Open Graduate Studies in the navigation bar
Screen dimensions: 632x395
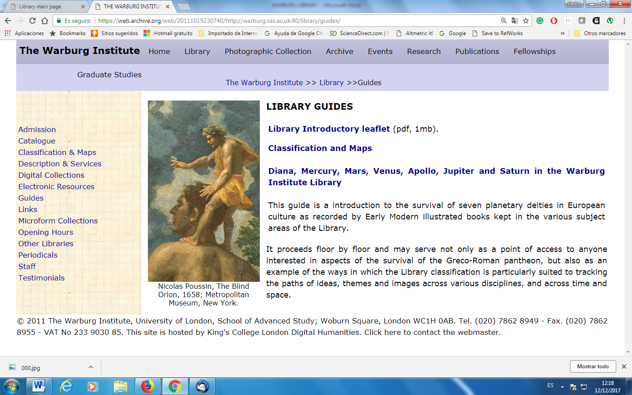click(x=109, y=75)
